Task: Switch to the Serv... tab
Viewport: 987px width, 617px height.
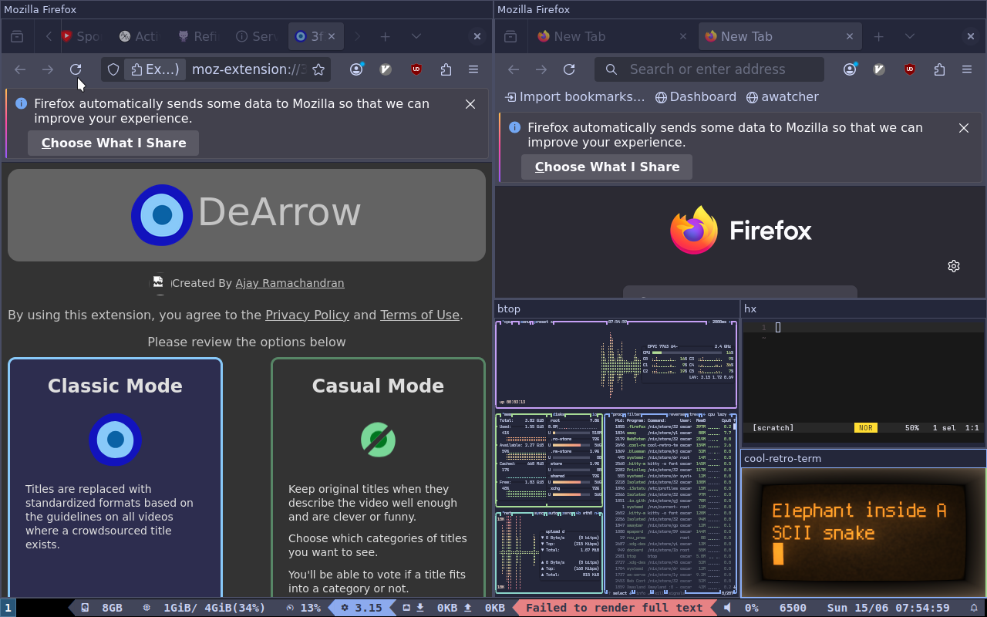Action: 257,36
